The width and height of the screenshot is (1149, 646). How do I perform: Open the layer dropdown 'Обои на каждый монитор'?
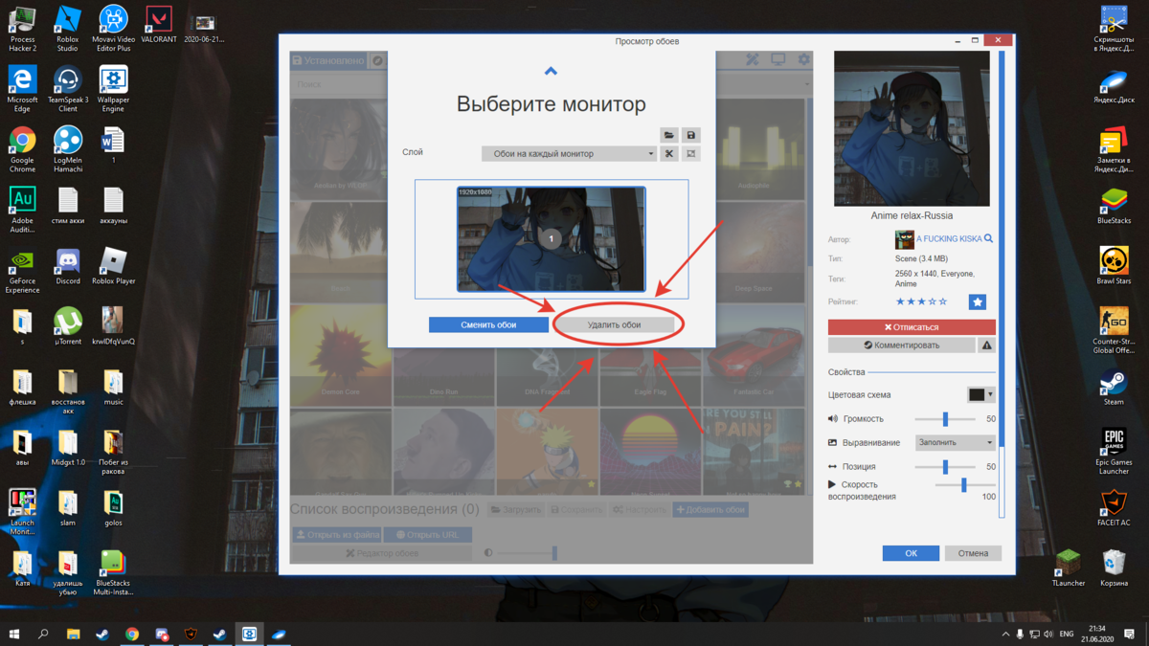tap(569, 153)
